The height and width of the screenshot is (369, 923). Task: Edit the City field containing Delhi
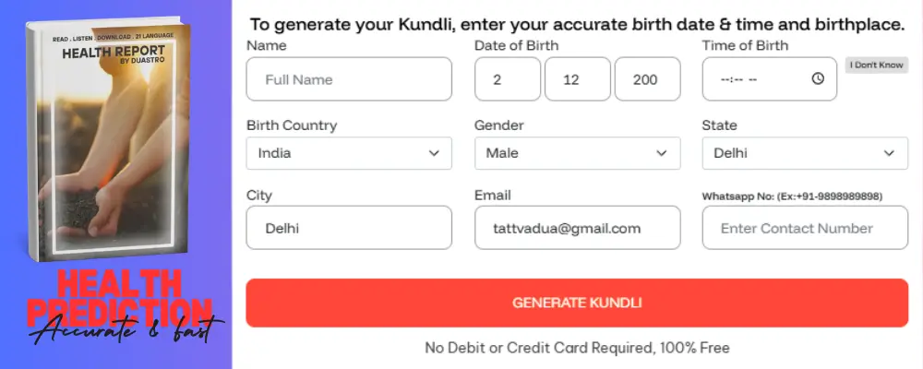coord(349,228)
